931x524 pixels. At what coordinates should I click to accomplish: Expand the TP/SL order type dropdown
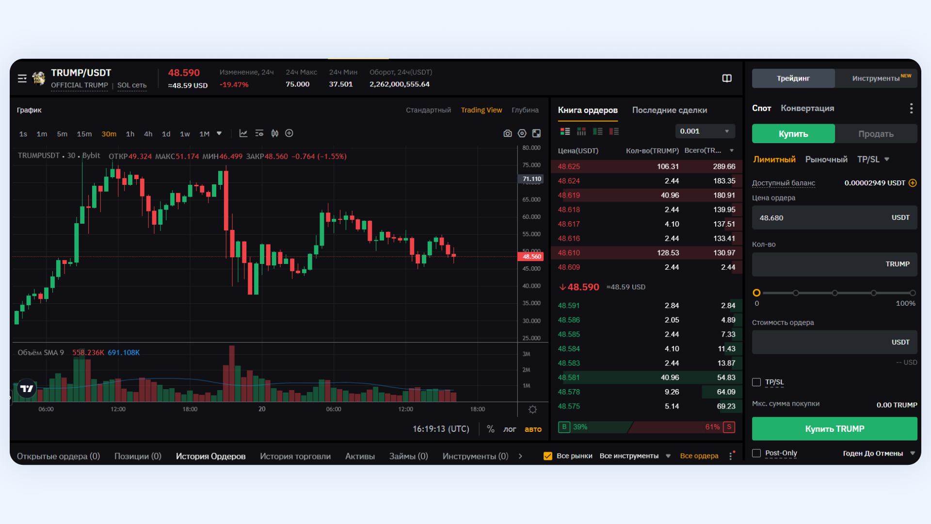pos(887,159)
